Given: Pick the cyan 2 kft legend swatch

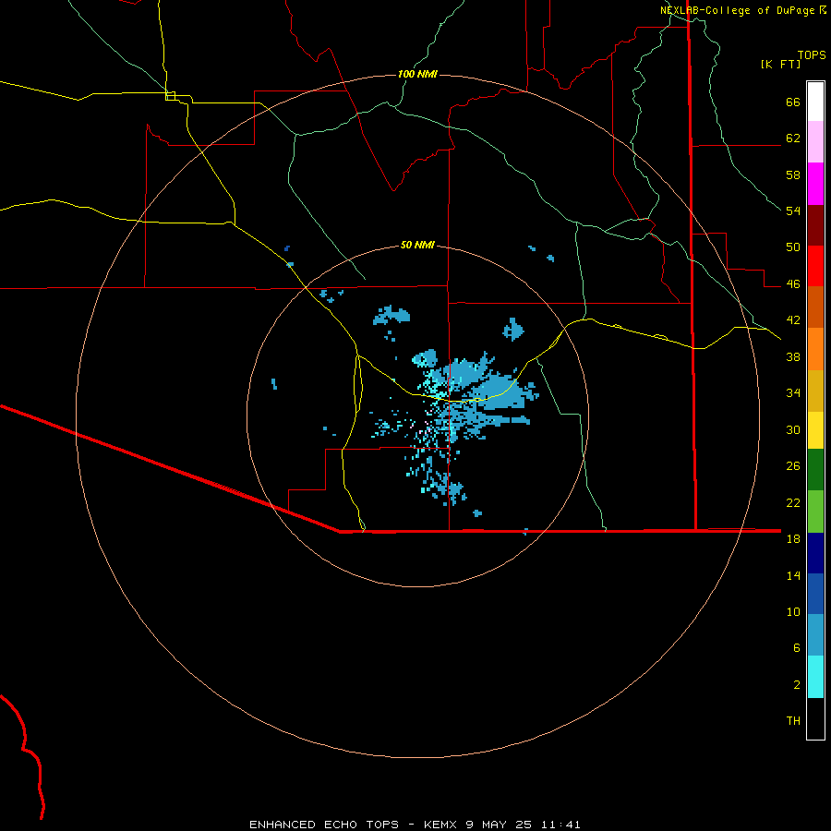Looking at the screenshot, I should [x=815, y=677].
